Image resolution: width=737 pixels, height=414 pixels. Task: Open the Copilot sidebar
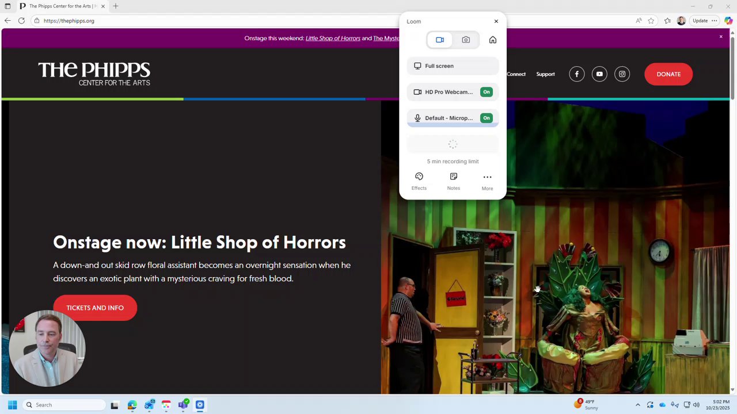728,21
